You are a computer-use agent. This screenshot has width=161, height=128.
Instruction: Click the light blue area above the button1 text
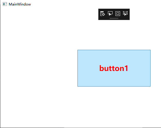click(114, 57)
